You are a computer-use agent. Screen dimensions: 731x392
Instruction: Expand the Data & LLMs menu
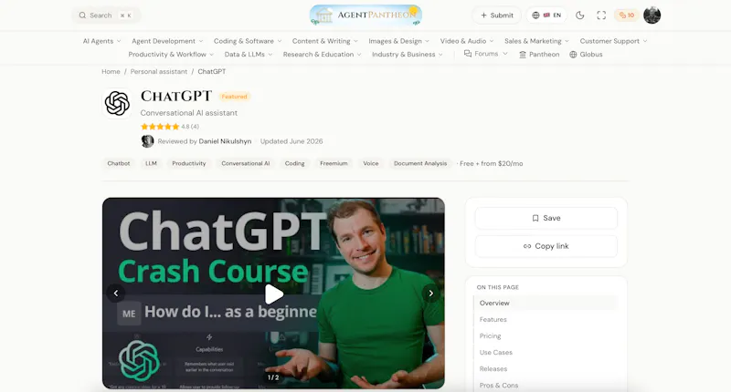click(x=248, y=55)
